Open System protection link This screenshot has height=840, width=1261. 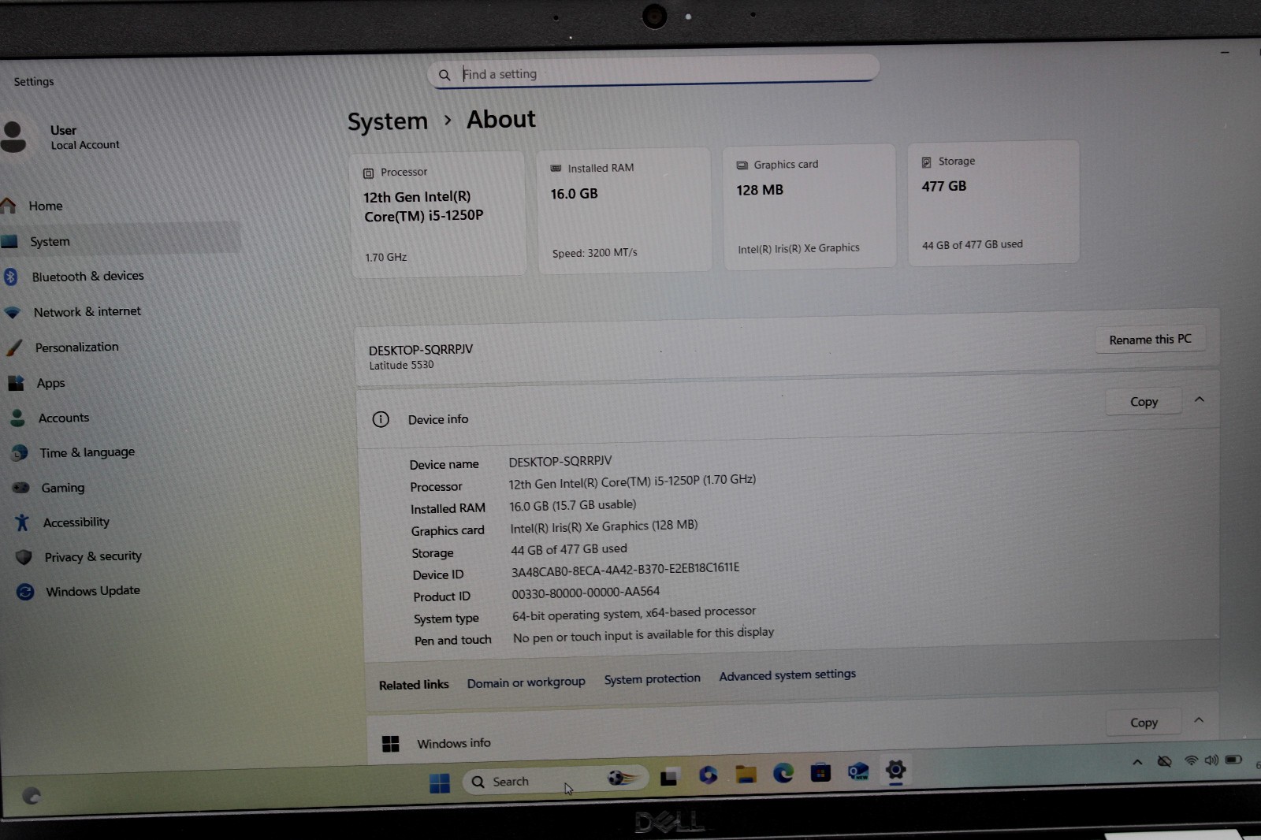click(652, 678)
